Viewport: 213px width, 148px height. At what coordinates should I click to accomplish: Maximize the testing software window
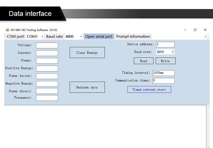click(195, 30)
